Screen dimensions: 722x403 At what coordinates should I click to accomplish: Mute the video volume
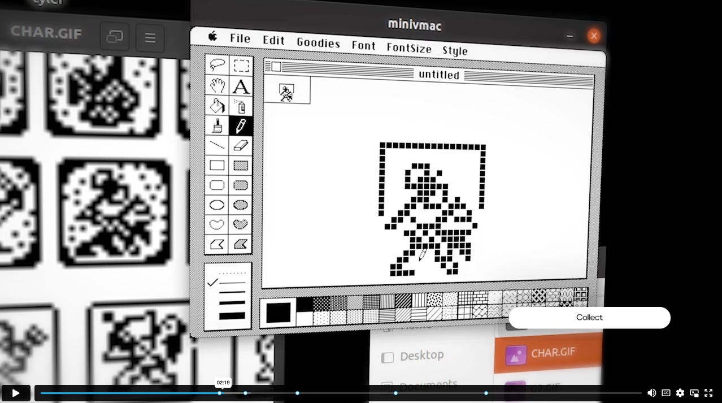point(651,393)
